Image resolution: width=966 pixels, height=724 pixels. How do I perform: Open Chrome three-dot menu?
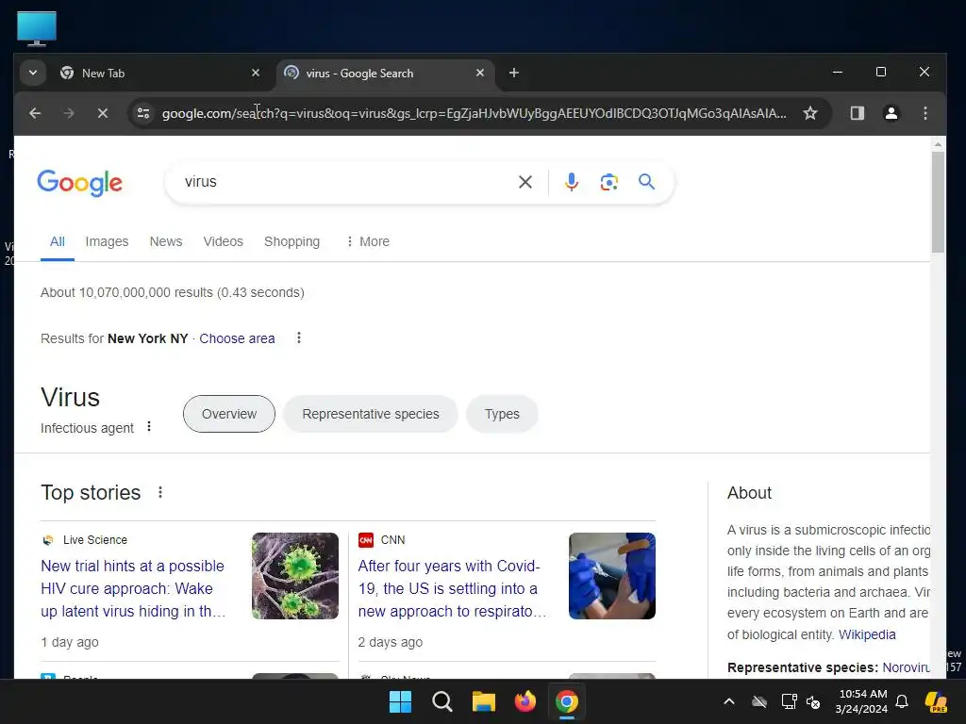(924, 113)
